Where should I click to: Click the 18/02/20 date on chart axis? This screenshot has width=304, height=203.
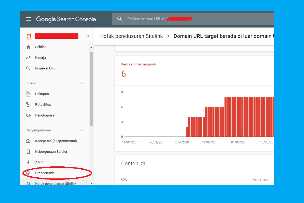pyautogui.click(x=209, y=142)
